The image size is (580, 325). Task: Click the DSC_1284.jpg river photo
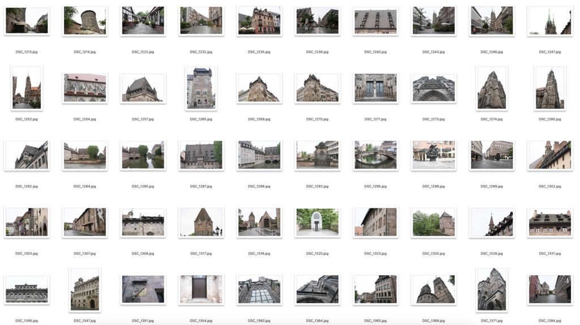coord(85,155)
